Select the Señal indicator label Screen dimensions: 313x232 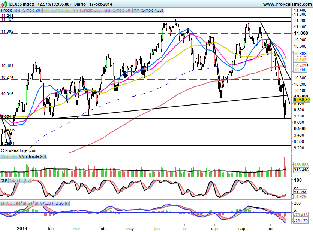[x=33, y=203]
